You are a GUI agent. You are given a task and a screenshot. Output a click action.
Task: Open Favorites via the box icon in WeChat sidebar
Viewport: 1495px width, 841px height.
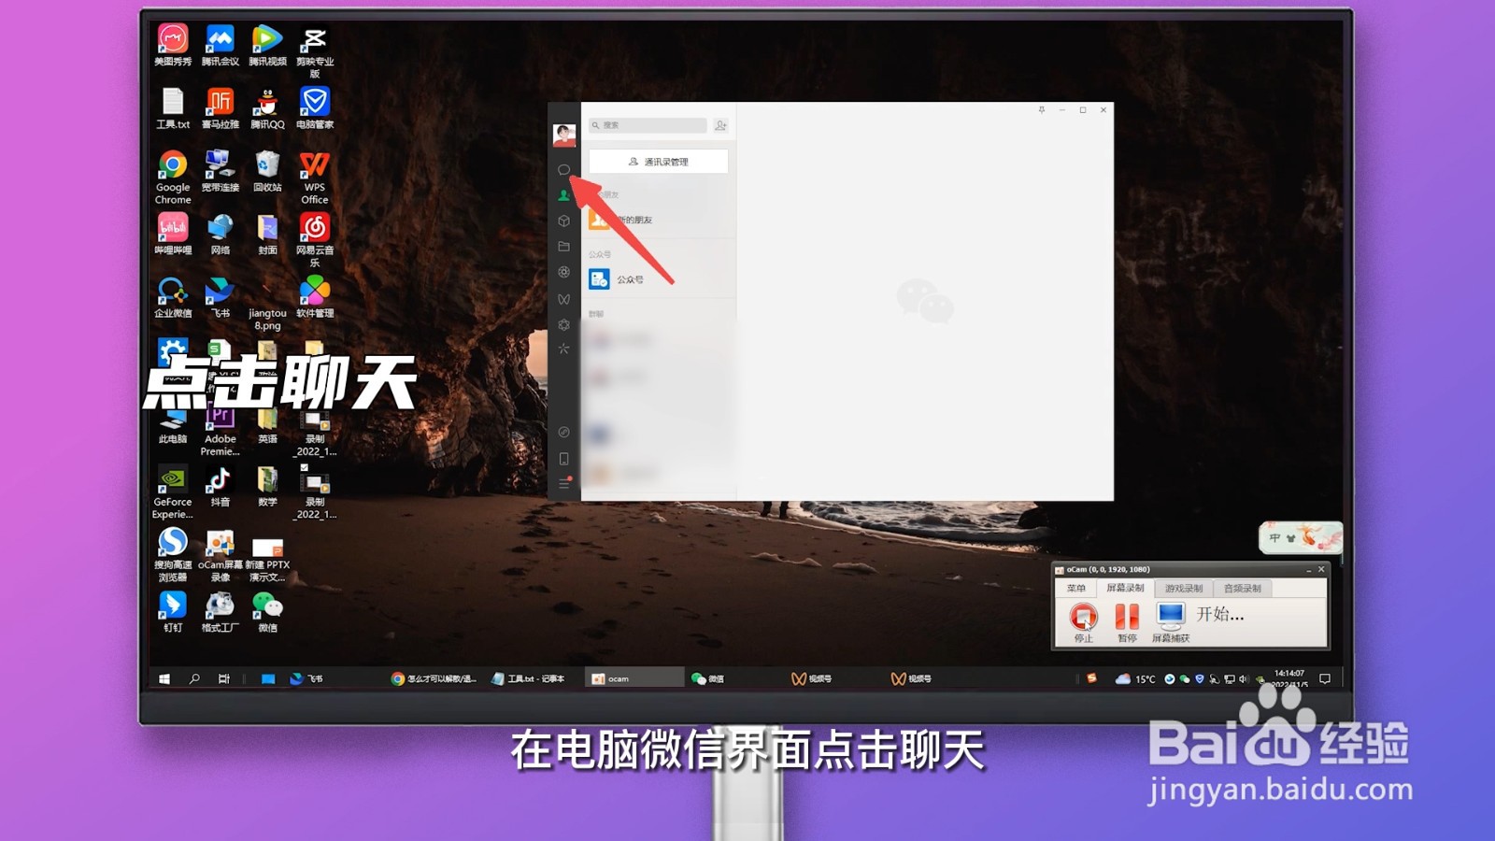563,220
